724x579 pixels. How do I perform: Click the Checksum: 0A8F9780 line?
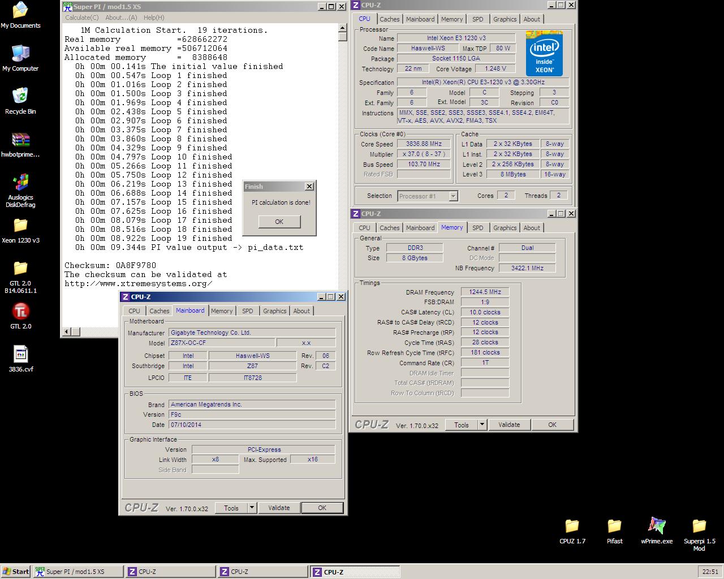coord(110,265)
